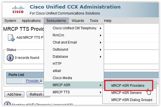Click the Cisco Unified CCX Administration title

75,7
